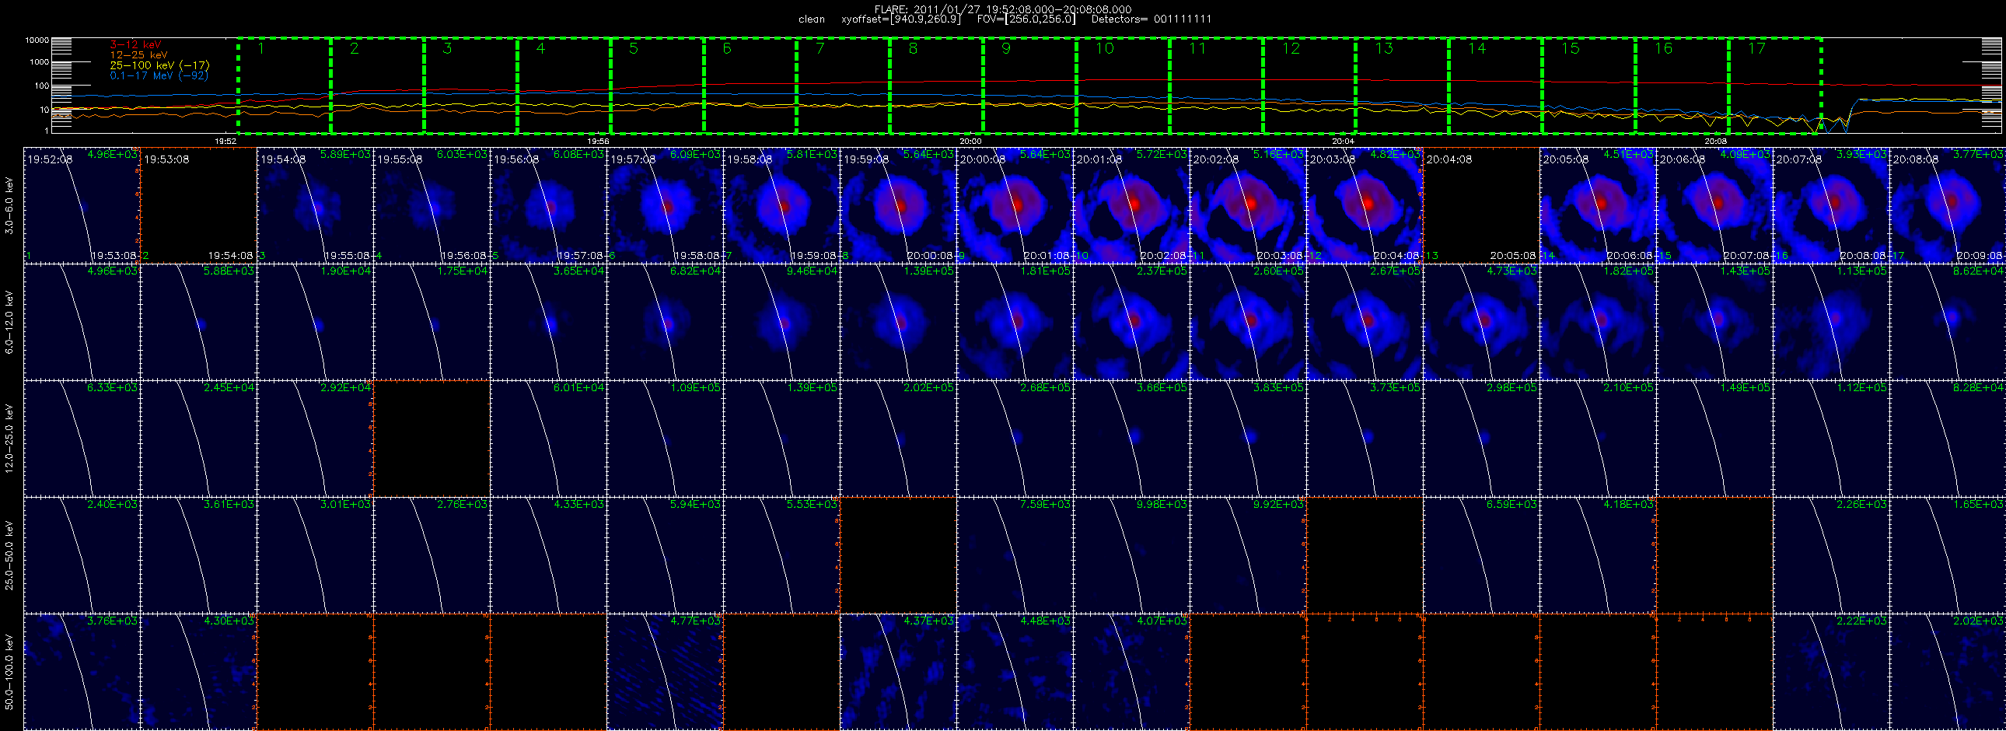Click the '25.0-50.0 keV' row label
Viewport: 2006px width, 731px height.
(9, 556)
